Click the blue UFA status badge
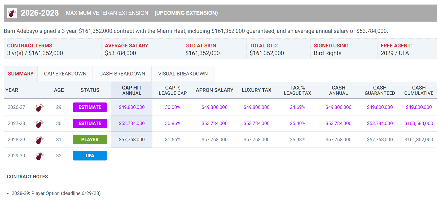Viewport: 439px width, 210px height. tap(90, 156)
